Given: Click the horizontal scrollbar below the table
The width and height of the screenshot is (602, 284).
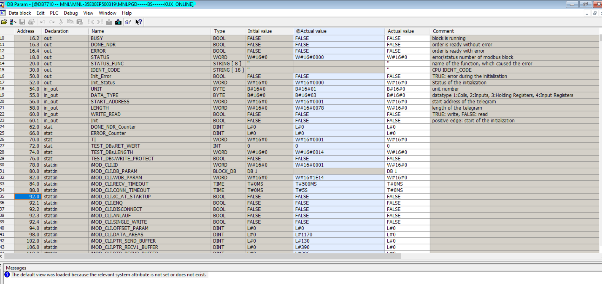Looking at the screenshot, I should pyautogui.click(x=203, y=256).
